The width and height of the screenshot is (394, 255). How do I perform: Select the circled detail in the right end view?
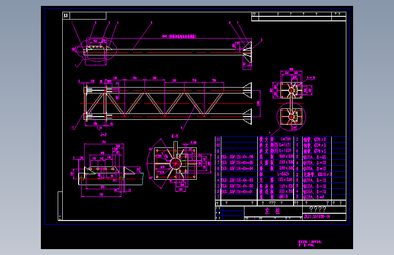tap(291, 117)
